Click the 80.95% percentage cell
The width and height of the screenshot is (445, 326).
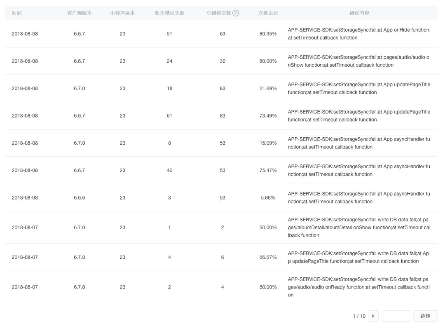pos(268,34)
